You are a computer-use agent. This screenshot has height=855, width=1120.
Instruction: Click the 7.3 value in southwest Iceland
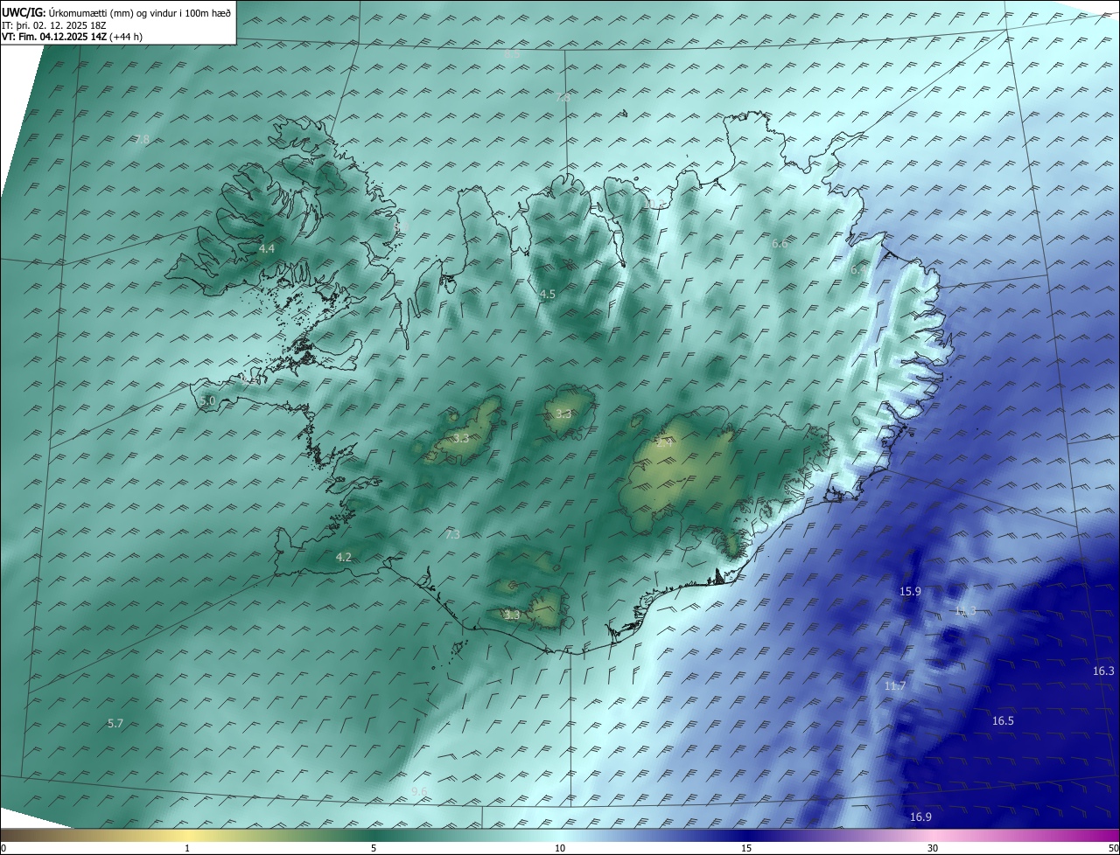452,535
